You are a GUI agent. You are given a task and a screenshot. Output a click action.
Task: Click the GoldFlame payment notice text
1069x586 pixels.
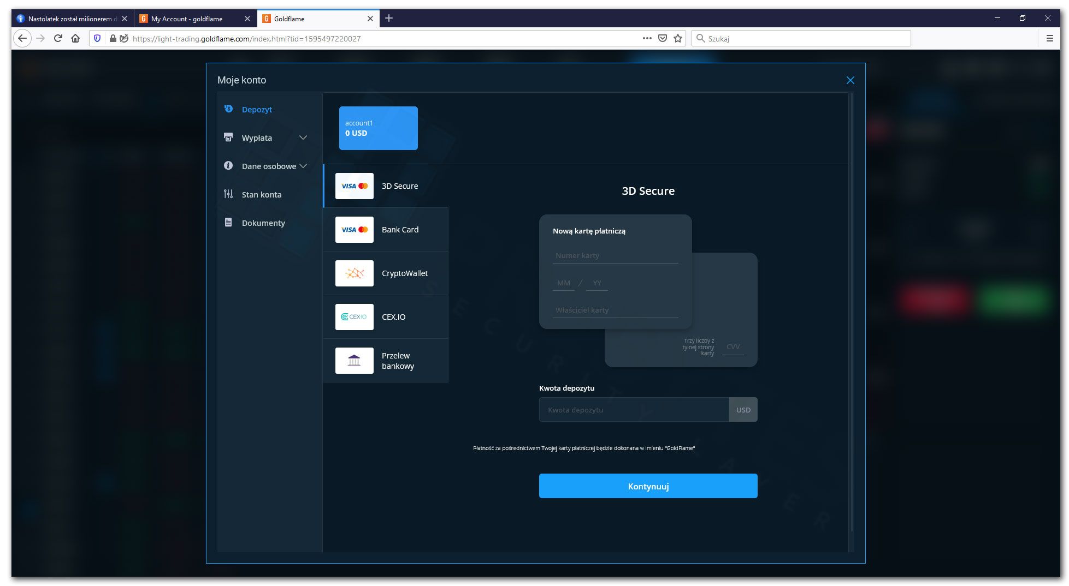tap(584, 448)
